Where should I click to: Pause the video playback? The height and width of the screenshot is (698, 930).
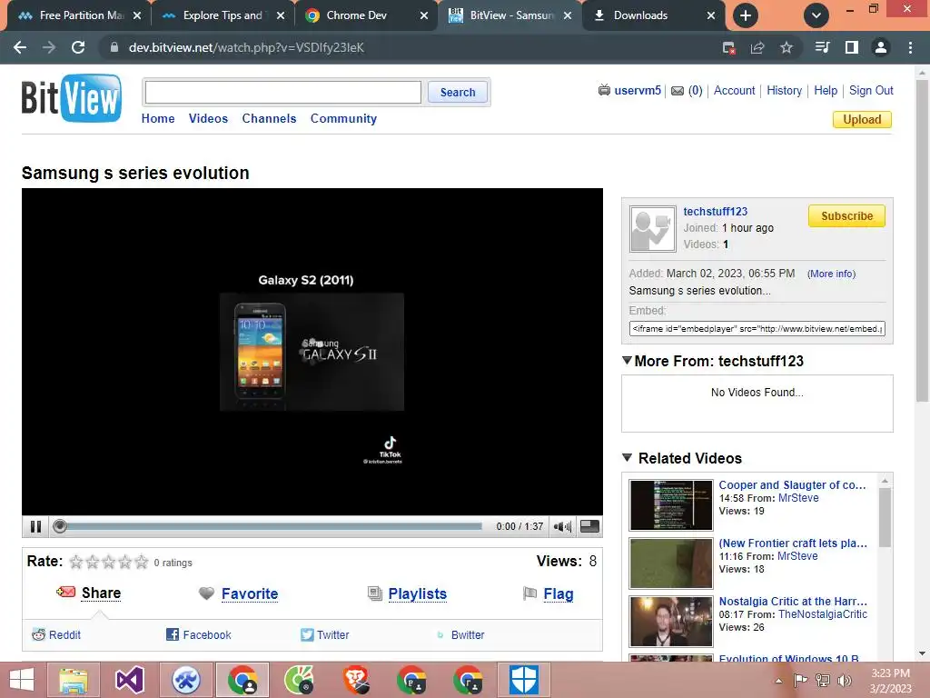[35, 526]
